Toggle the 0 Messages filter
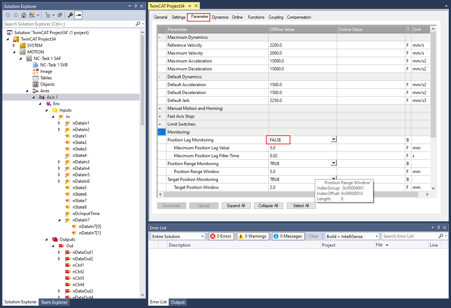This screenshot has width=451, height=308. point(287,236)
